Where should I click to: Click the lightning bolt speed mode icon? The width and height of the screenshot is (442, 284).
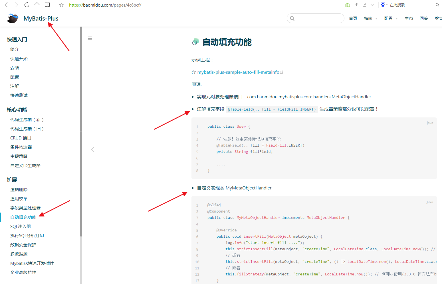[356, 5]
